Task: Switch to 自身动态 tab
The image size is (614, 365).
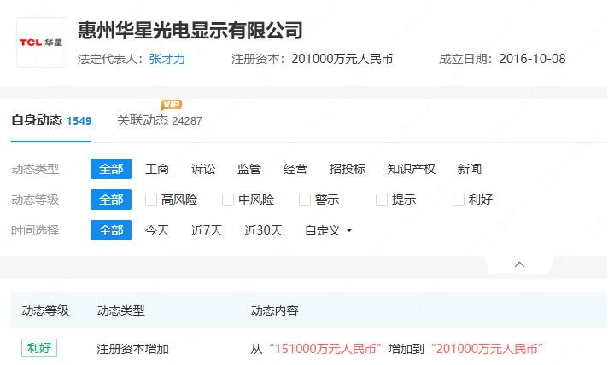Action: pyautogui.click(x=51, y=120)
